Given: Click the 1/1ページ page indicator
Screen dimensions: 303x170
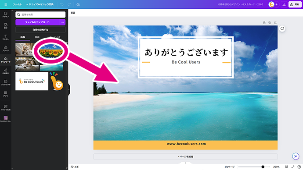Looking at the screenshot, I should click(230, 167).
